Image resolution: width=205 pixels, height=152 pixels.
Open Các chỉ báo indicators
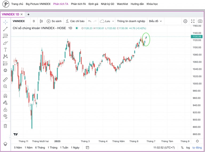tap(75, 21)
